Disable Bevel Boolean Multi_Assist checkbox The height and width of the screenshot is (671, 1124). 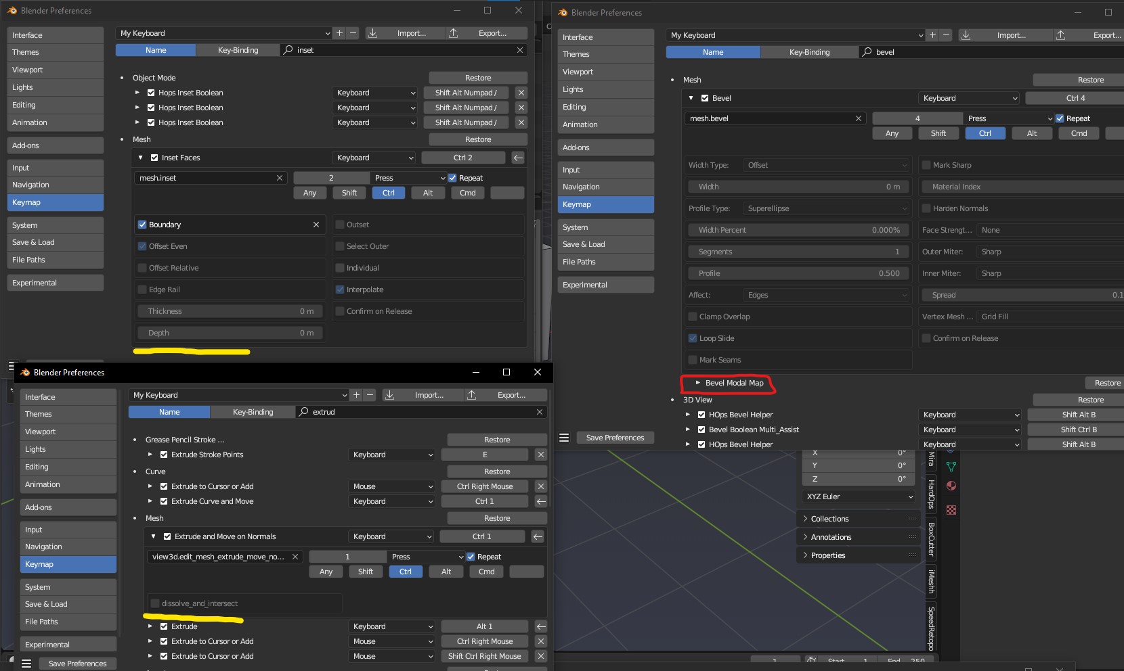tap(701, 430)
